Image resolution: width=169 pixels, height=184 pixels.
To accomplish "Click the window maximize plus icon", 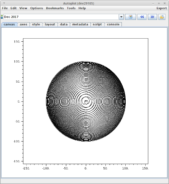I will (x=159, y=3).
